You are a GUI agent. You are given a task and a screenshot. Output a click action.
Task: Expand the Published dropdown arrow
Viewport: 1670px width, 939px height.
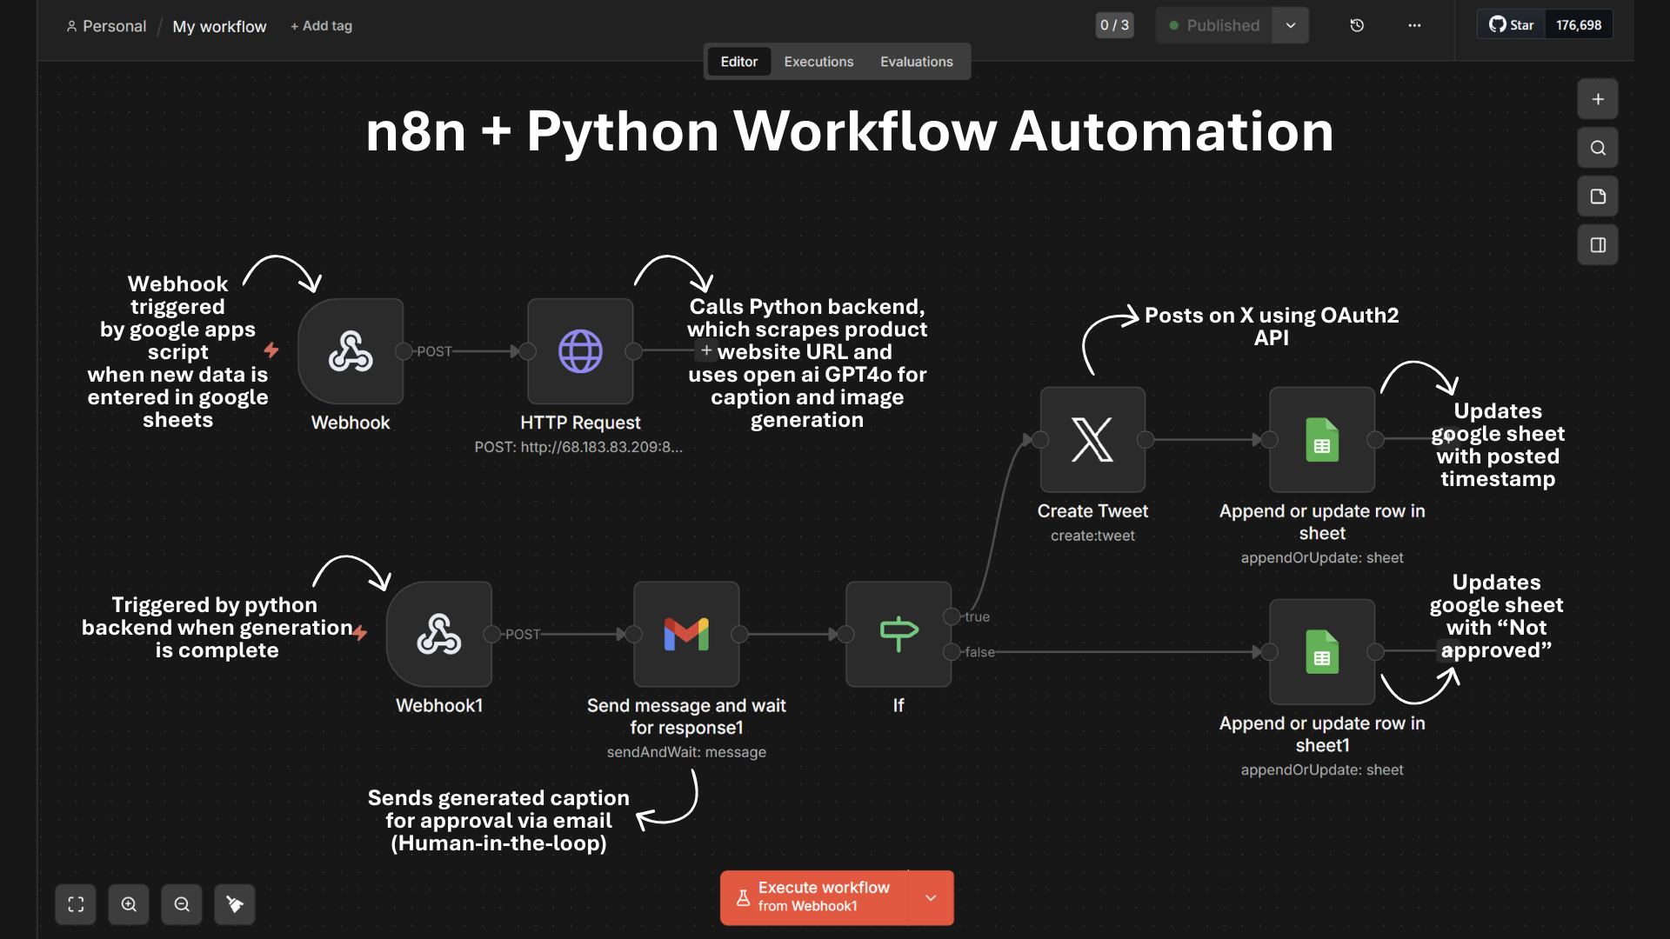1291,25
